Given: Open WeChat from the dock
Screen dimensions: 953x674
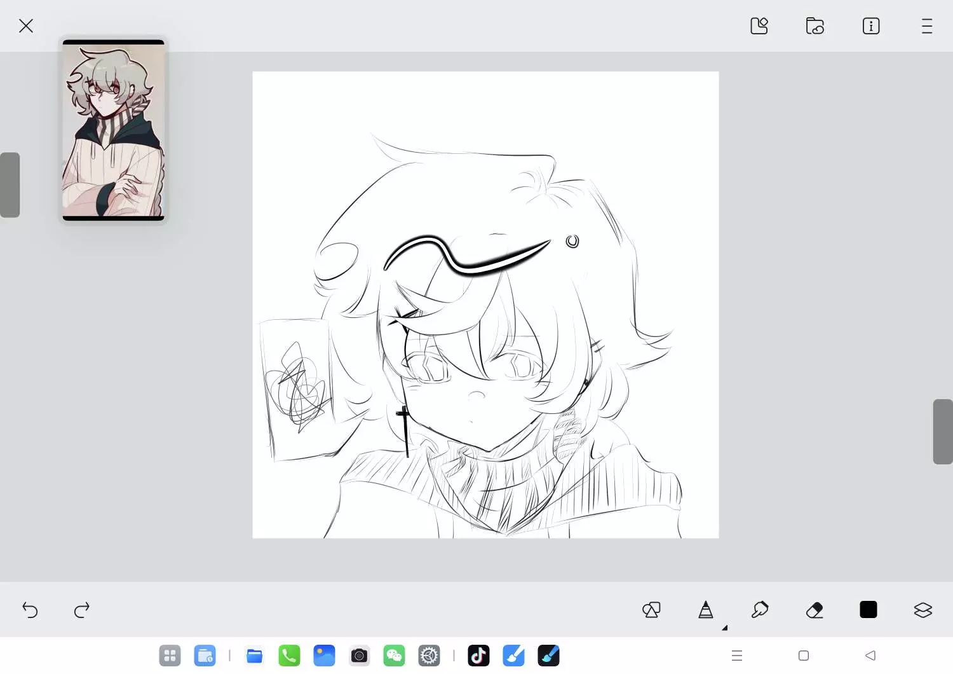Looking at the screenshot, I should point(394,656).
